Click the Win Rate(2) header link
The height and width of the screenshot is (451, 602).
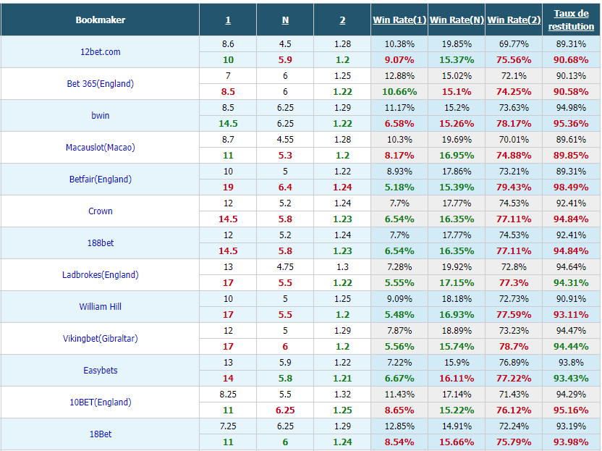[x=514, y=20]
